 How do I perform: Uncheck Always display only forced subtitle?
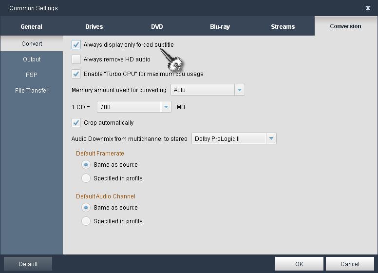click(x=76, y=45)
